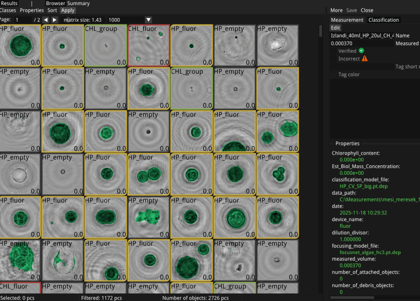The height and width of the screenshot is (301, 420).
Task: Toggle the Verified checkbox
Action: (x=334, y=51)
